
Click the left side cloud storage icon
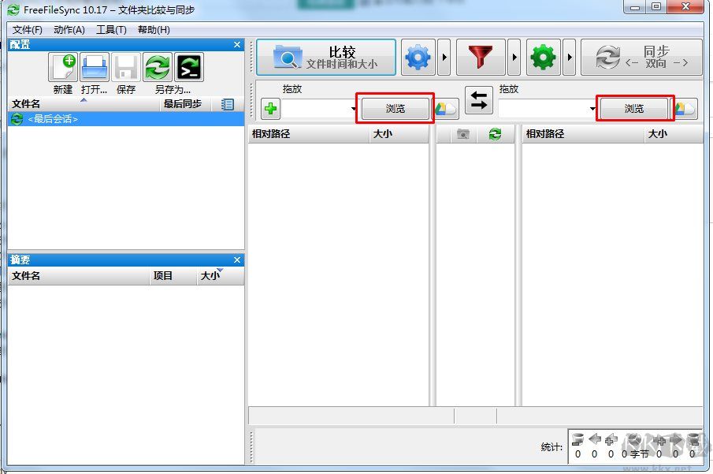tap(446, 109)
